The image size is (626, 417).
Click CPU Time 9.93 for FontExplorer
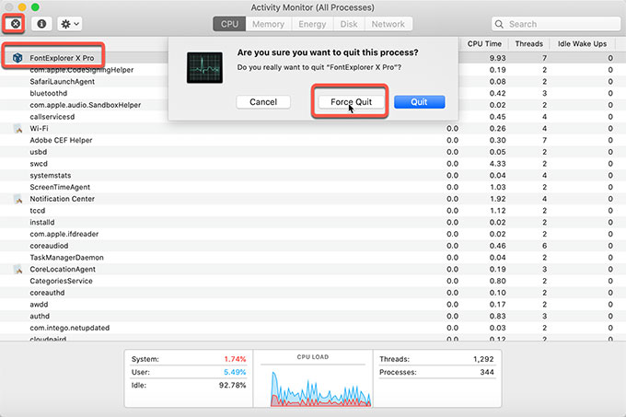(497, 58)
